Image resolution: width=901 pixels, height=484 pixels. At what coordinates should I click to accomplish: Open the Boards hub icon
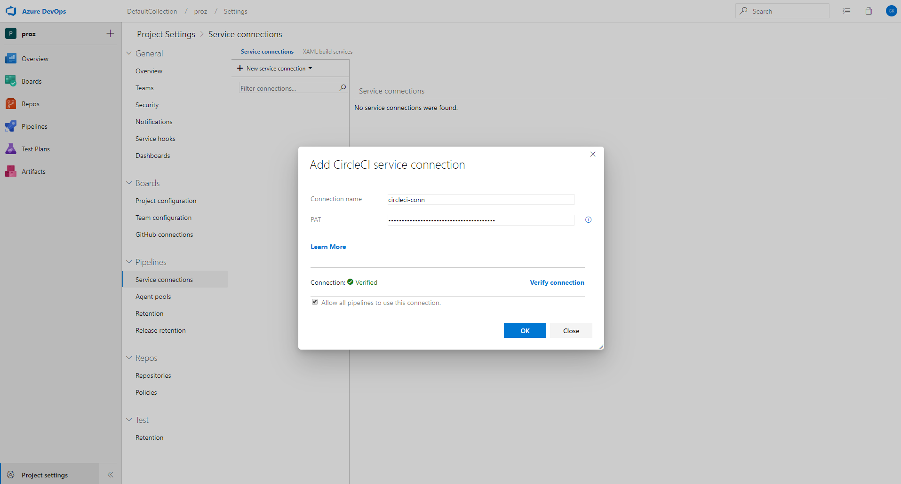click(11, 81)
